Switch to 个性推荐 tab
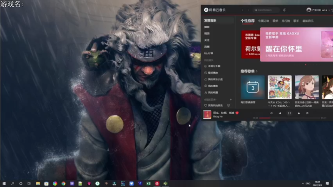Image resolution: width=333 pixels, height=187 pixels. [248, 21]
